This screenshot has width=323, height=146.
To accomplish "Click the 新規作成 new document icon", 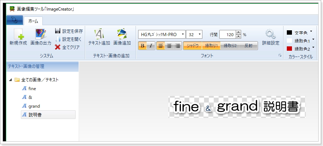I will coord(19,34).
